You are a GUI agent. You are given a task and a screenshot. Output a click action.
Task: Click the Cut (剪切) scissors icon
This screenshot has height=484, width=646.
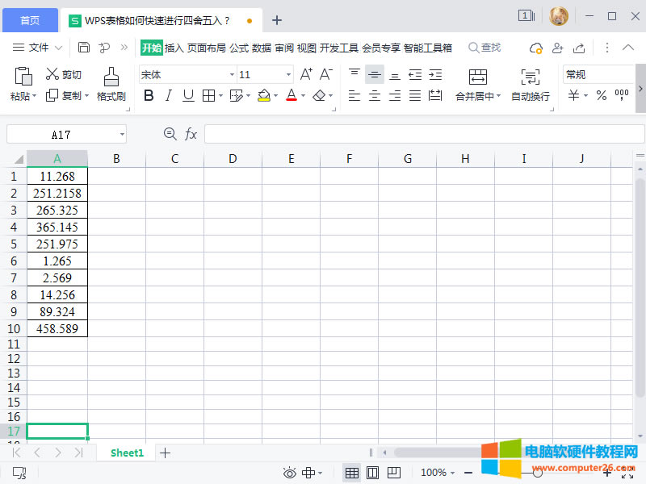tap(52, 74)
